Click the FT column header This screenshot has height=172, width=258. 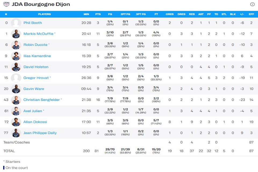tap(156, 14)
